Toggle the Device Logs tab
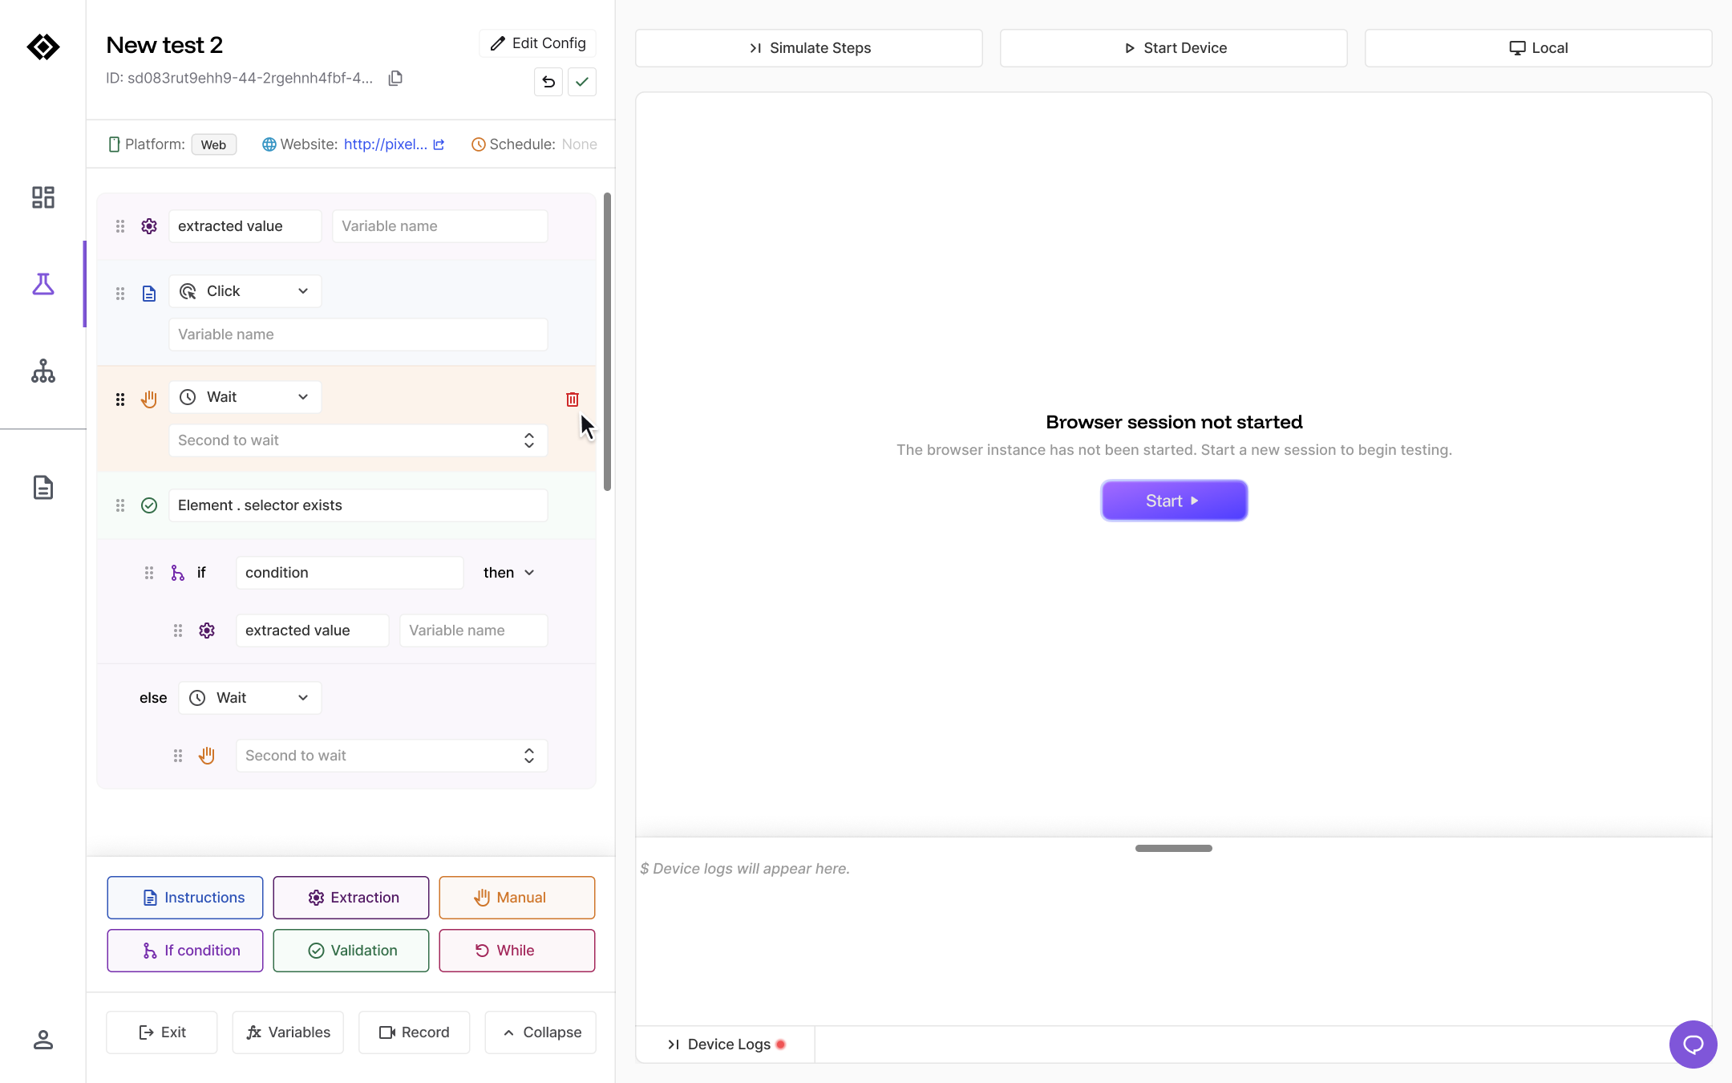 [725, 1044]
